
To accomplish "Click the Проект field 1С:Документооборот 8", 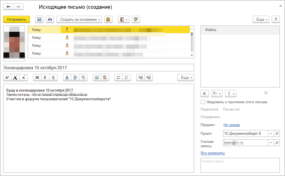I will point(246,134).
